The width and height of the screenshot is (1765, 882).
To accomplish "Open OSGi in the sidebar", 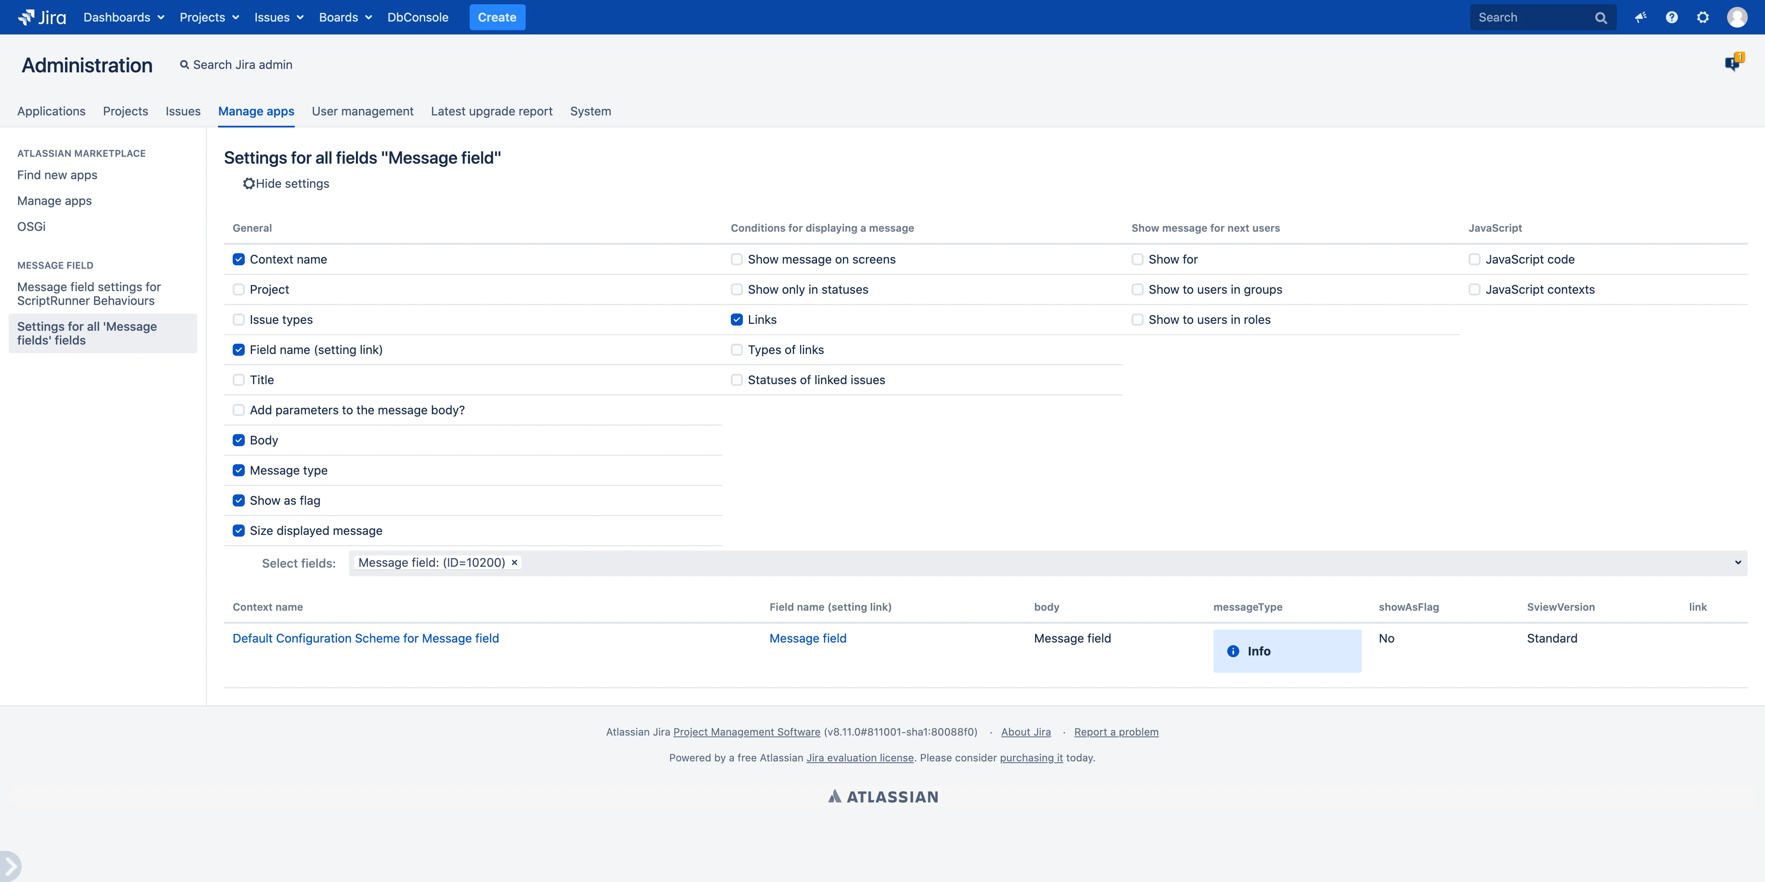I will [31, 227].
